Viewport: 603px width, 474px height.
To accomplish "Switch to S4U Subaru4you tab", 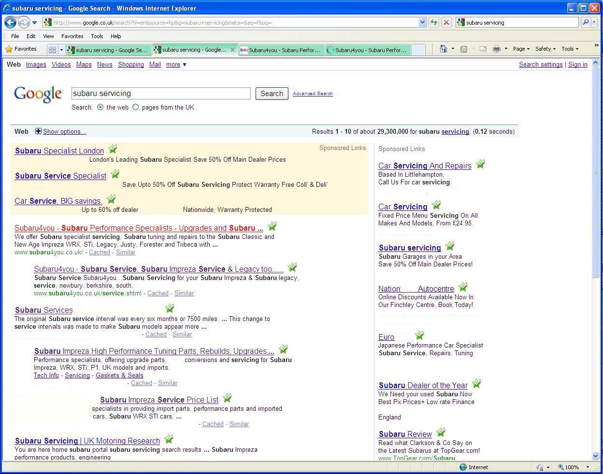I will point(281,50).
